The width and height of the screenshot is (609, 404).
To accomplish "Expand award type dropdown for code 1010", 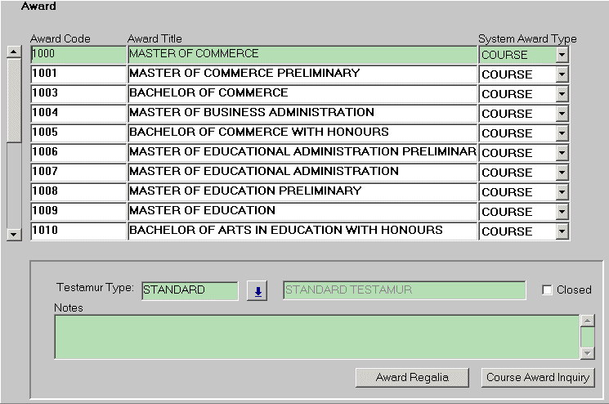I will (561, 231).
